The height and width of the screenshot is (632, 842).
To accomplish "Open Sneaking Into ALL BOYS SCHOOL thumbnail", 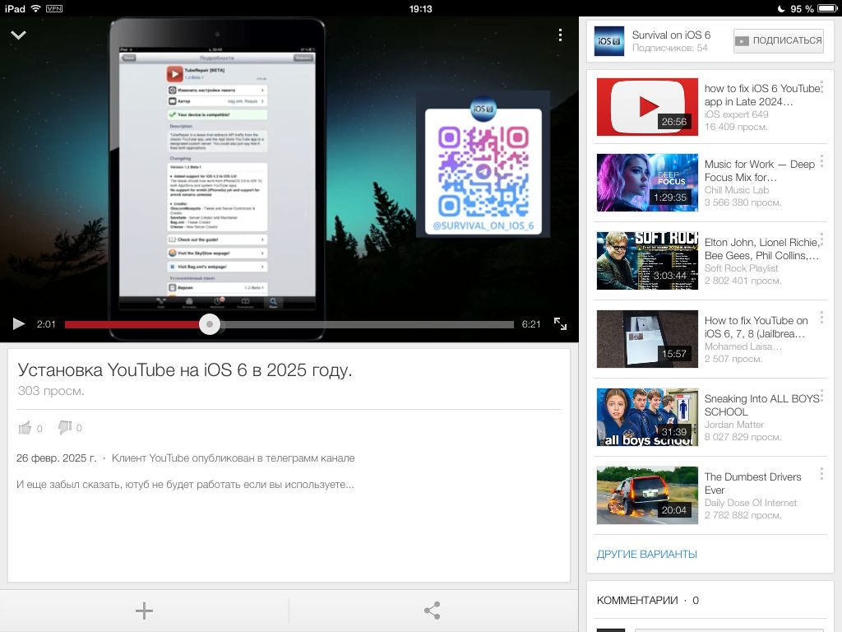I will 647,417.
